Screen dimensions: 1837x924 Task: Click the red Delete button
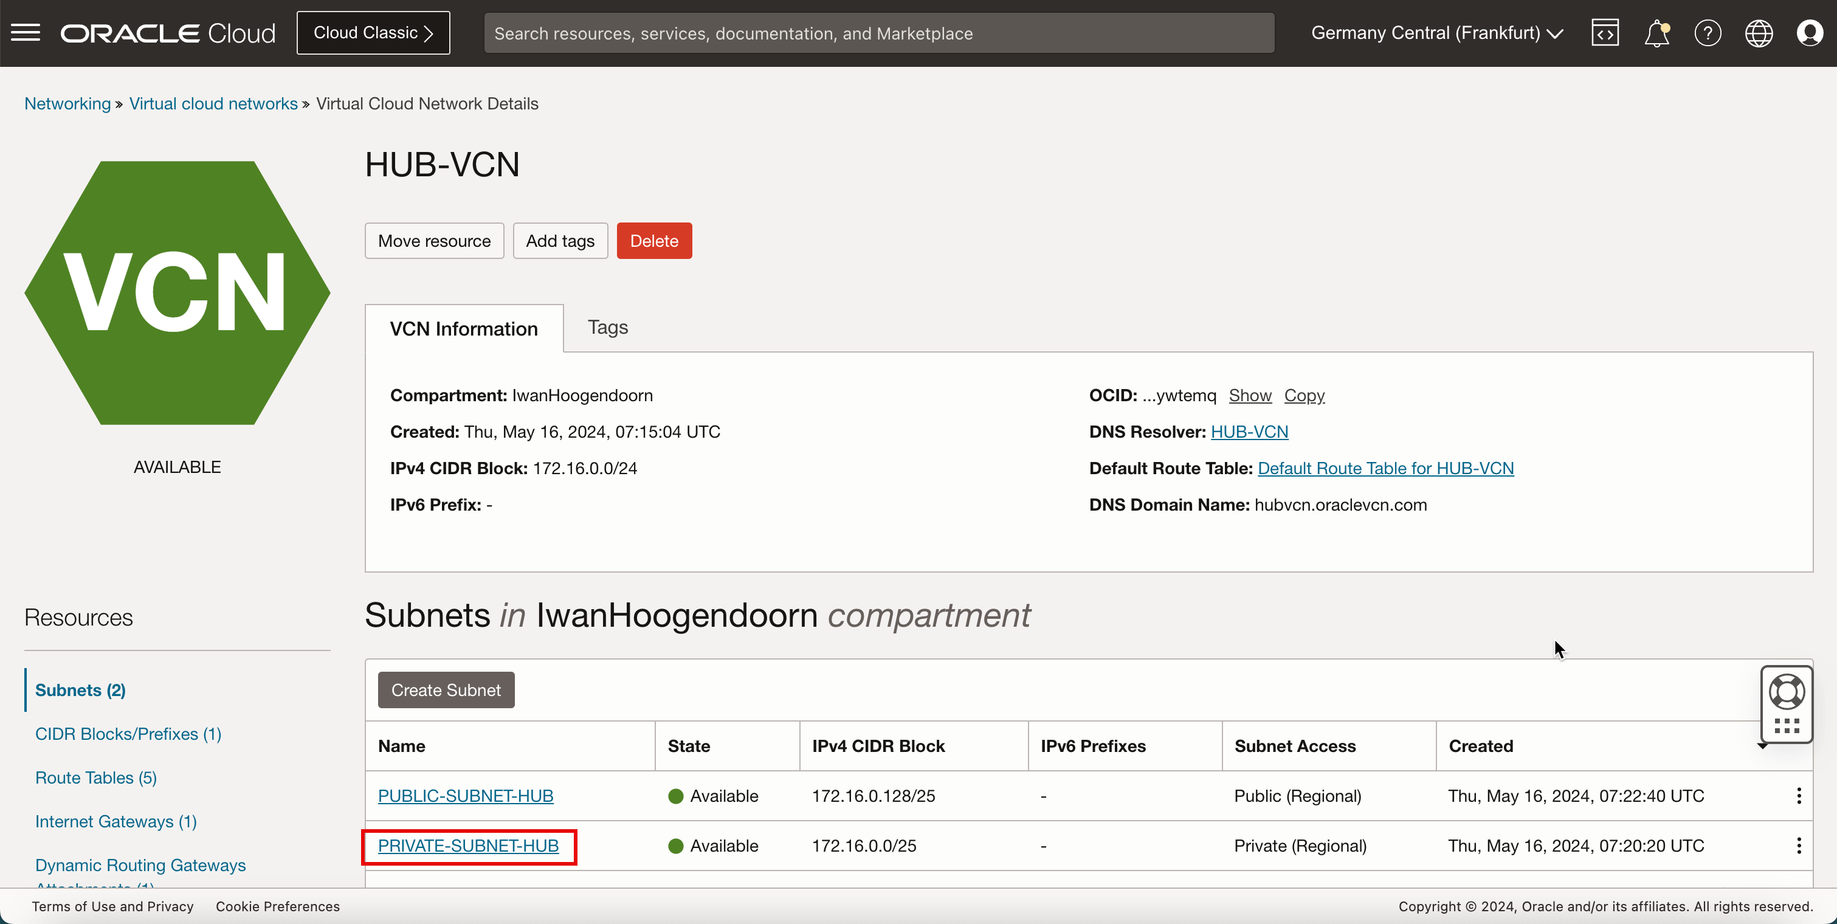point(654,241)
